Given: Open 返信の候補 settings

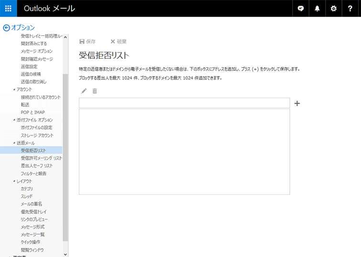Looking at the screenshot, I should [31, 74].
